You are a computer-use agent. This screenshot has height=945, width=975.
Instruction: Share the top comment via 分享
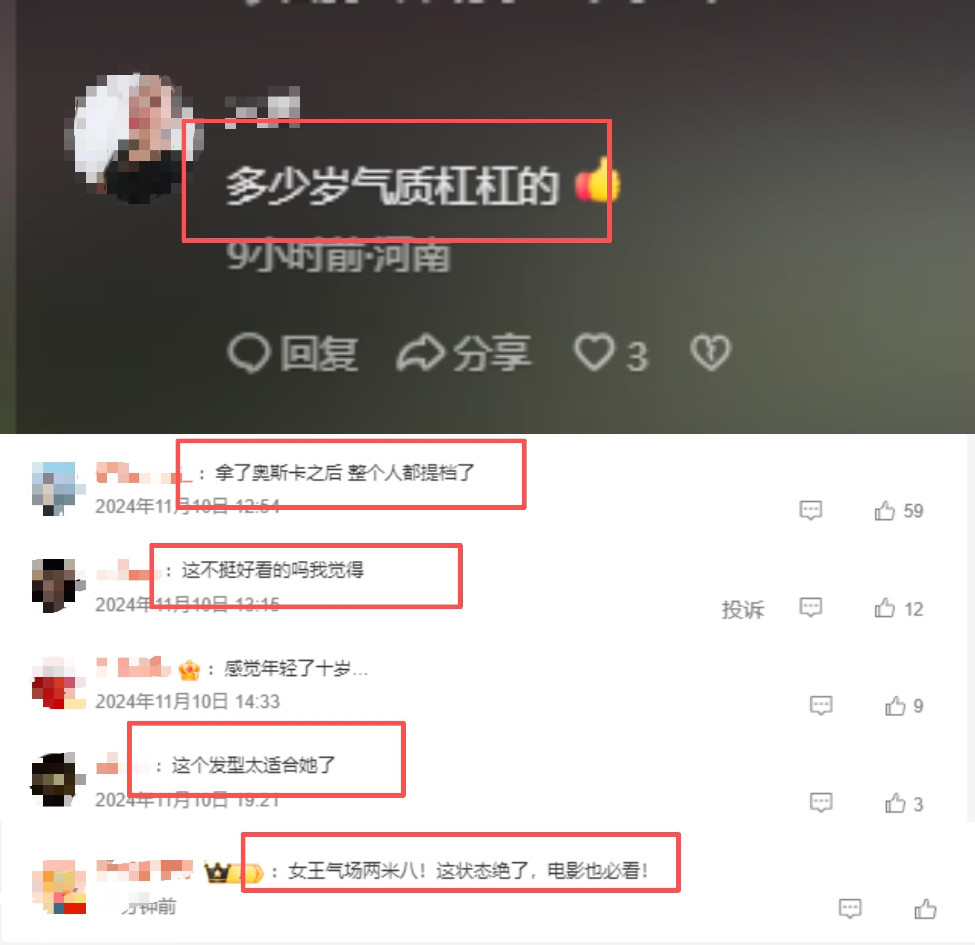coord(464,353)
